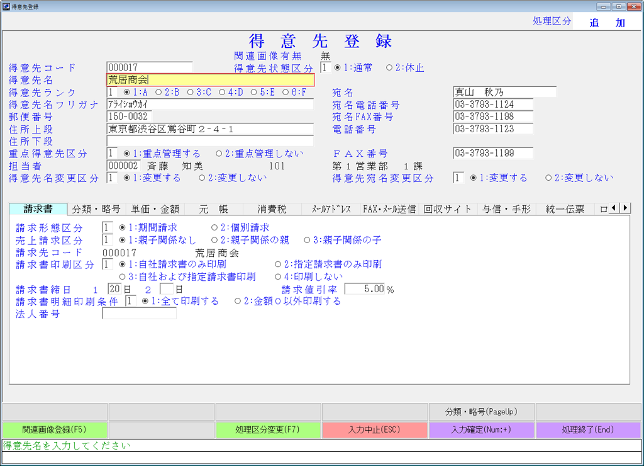
Task: Click the 荒居商会 billing destination name
Action: [217, 253]
